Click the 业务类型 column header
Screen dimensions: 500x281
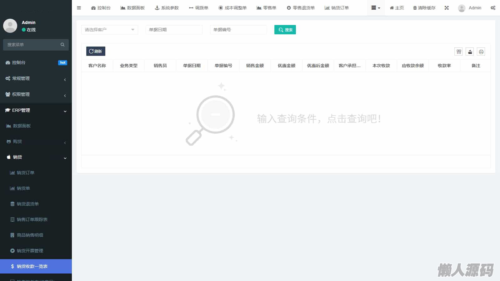point(129,66)
